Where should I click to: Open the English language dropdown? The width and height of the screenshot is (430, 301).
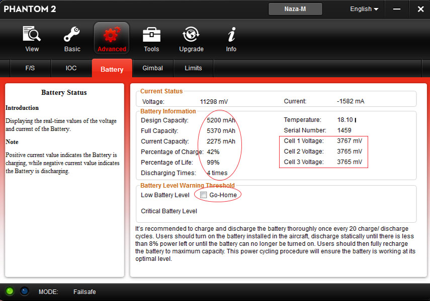tap(364, 9)
